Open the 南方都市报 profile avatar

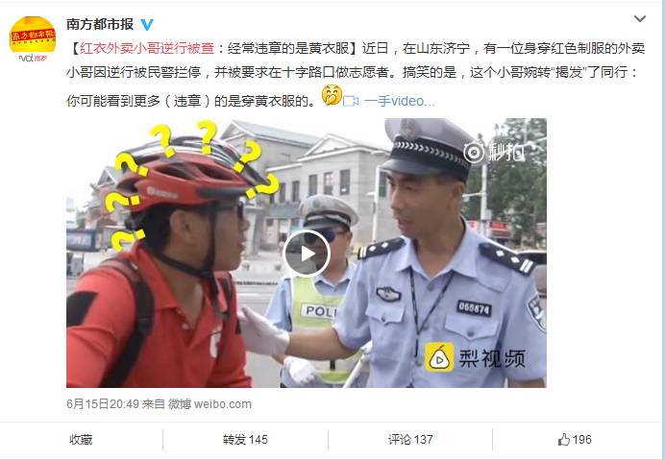click(x=33, y=38)
